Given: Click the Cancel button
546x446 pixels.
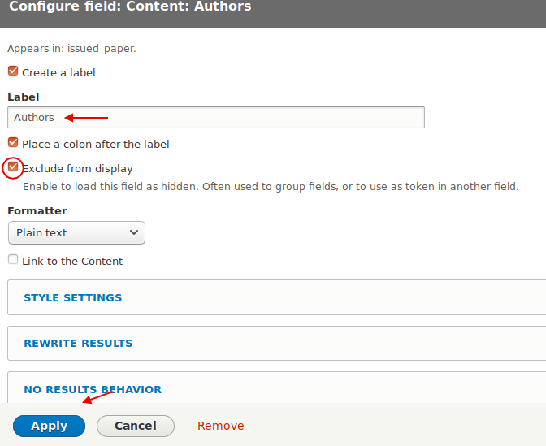Looking at the screenshot, I should tap(135, 427).
